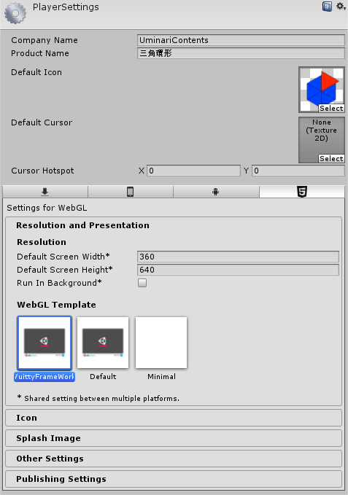Click the PlayerSettings gear icon

click(x=15, y=13)
